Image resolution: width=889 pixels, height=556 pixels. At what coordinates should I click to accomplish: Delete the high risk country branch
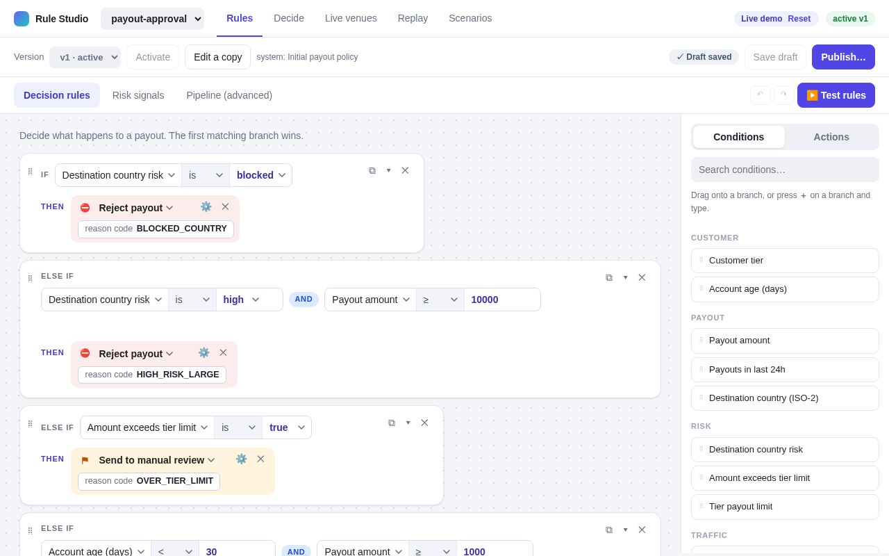pyautogui.click(x=642, y=277)
